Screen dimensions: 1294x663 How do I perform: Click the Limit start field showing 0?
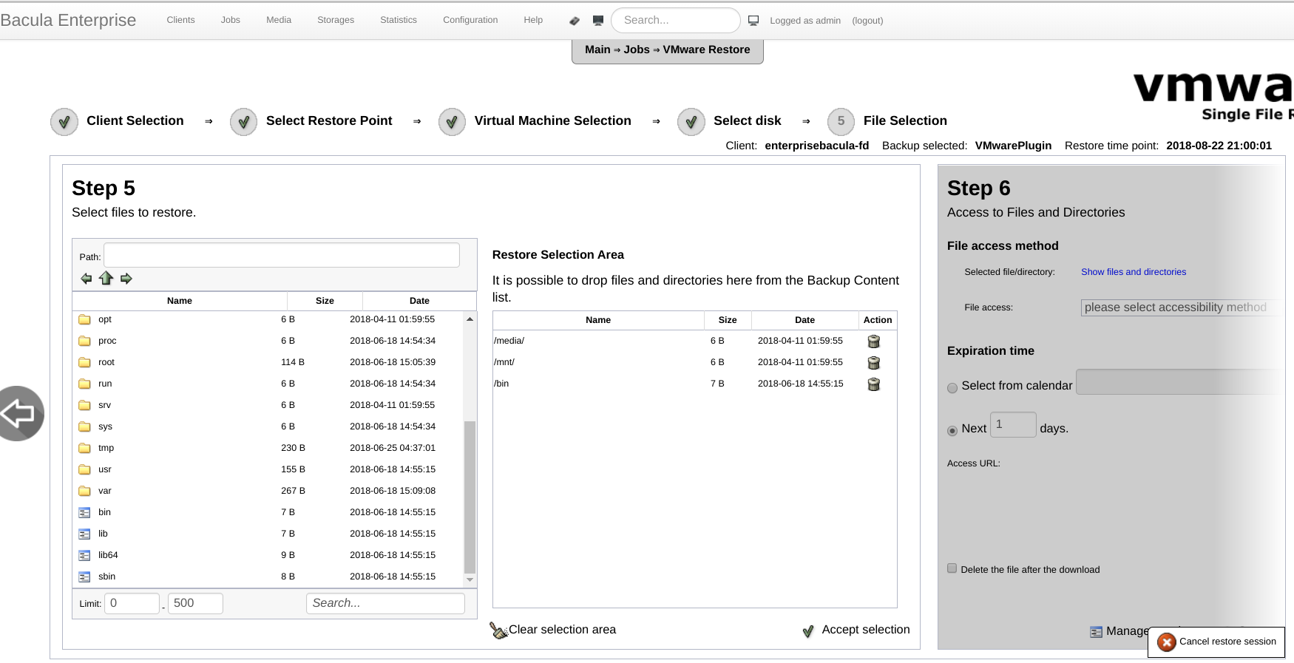pos(132,603)
